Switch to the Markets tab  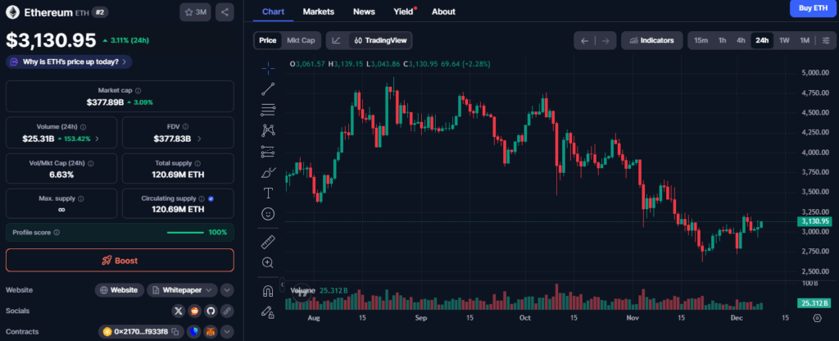[319, 11]
